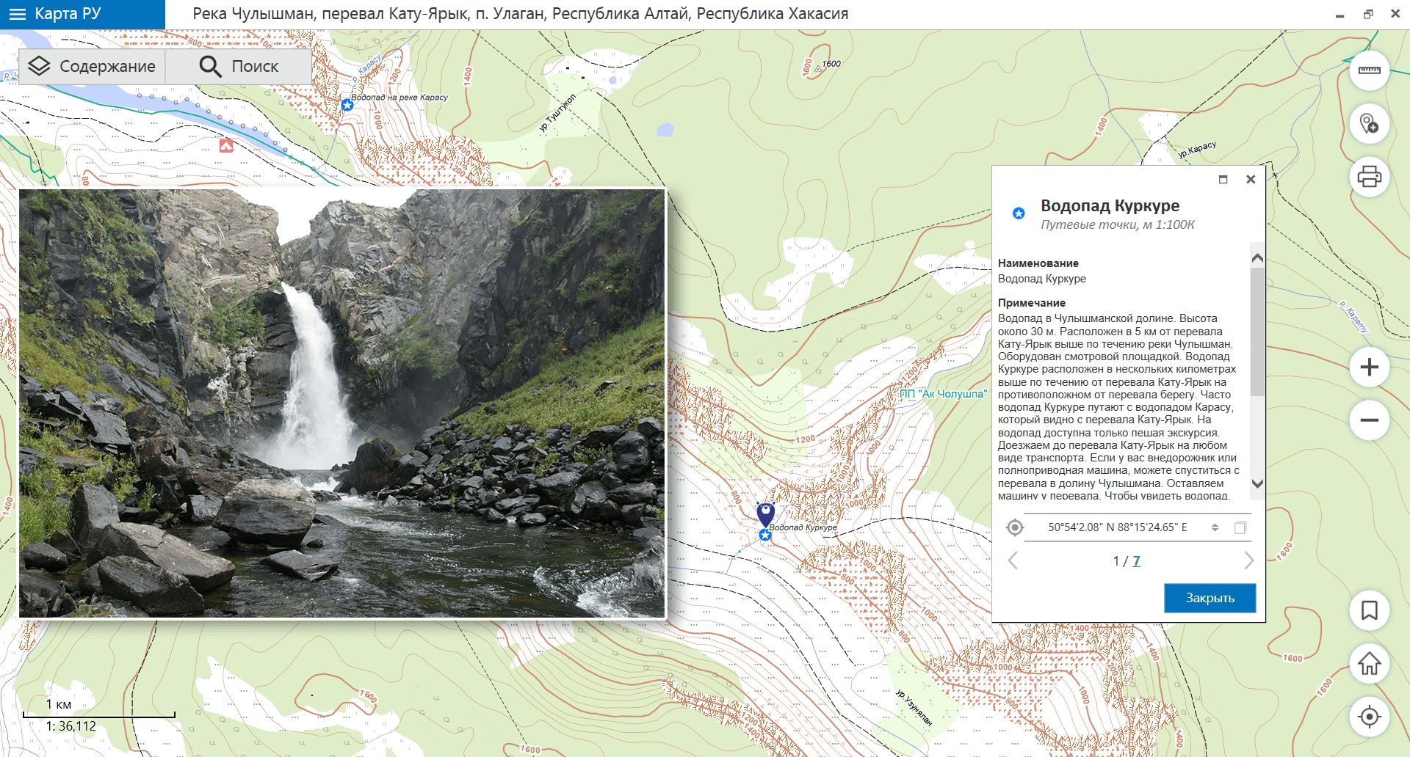Zoom in with the plus button
The image size is (1410, 757).
click(x=1369, y=367)
